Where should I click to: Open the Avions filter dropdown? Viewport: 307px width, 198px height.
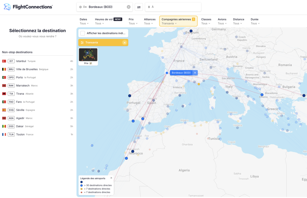222,21
